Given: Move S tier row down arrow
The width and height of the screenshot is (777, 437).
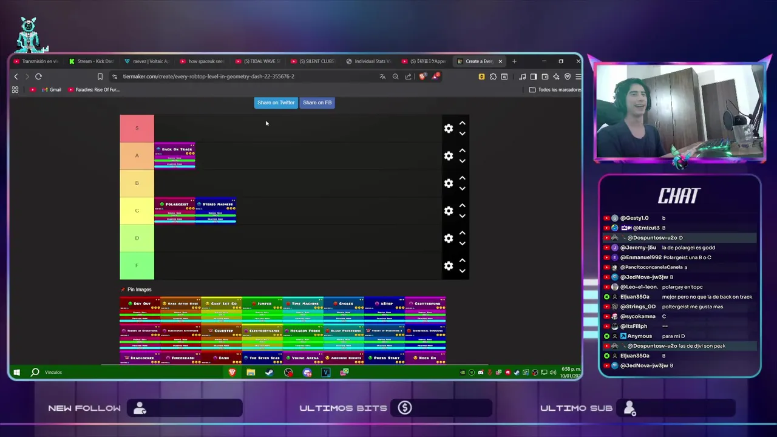Looking at the screenshot, I should click(x=462, y=134).
